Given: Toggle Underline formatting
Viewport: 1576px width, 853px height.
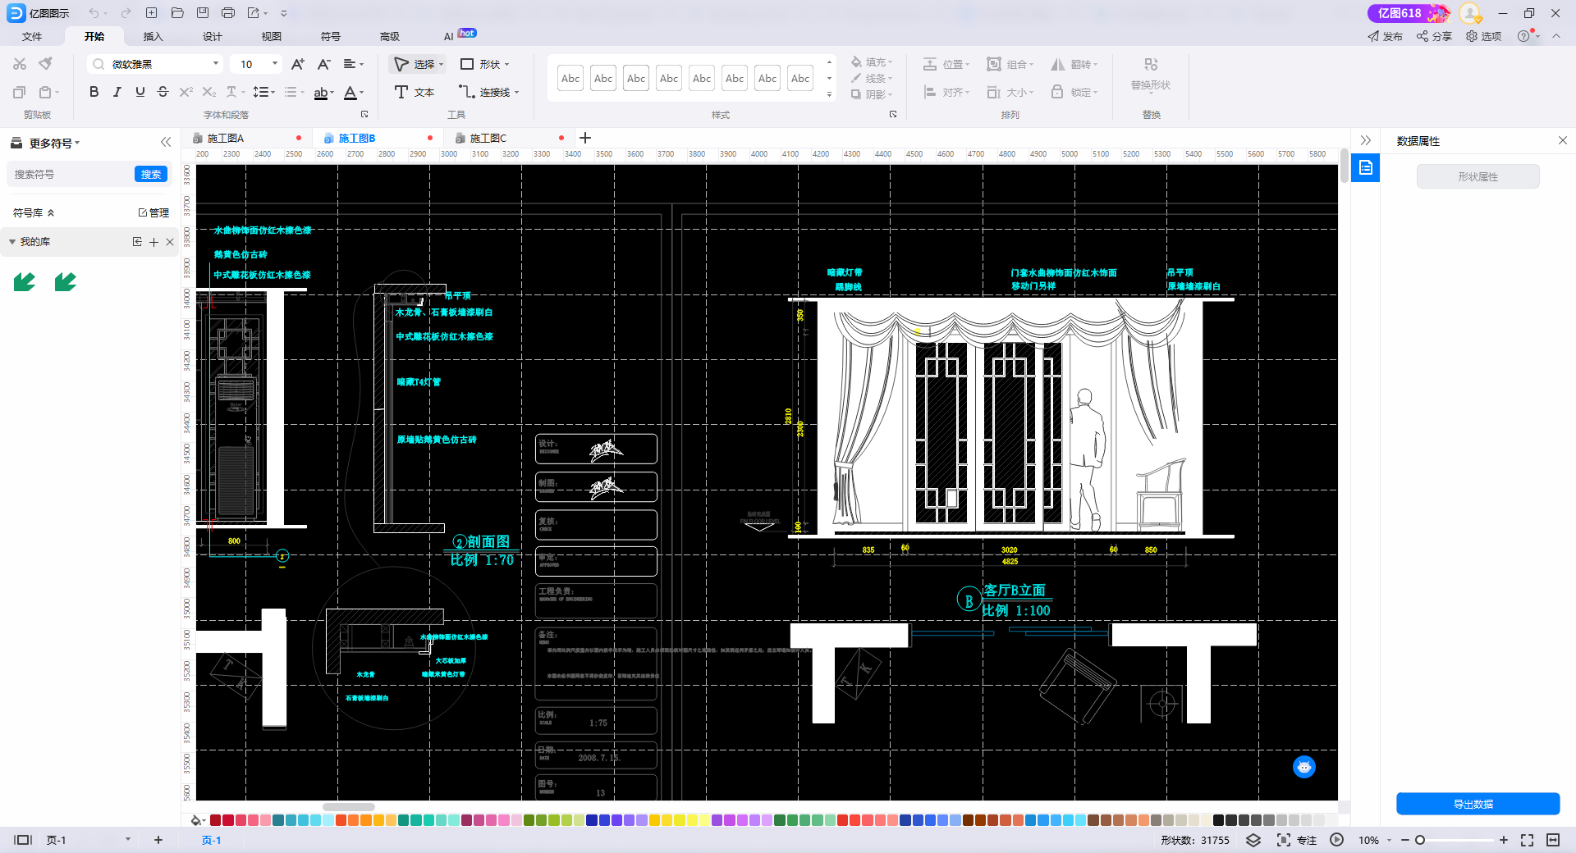Looking at the screenshot, I should click(x=140, y=92).
